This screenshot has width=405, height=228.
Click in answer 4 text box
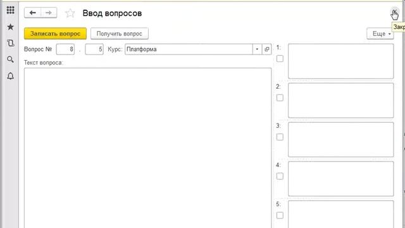[341, 179]
